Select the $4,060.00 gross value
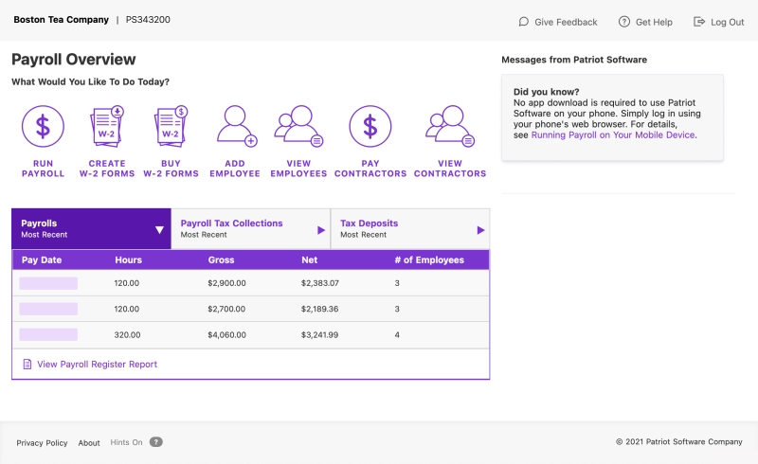Screen dimensions: 758x464 click(226, 335)
